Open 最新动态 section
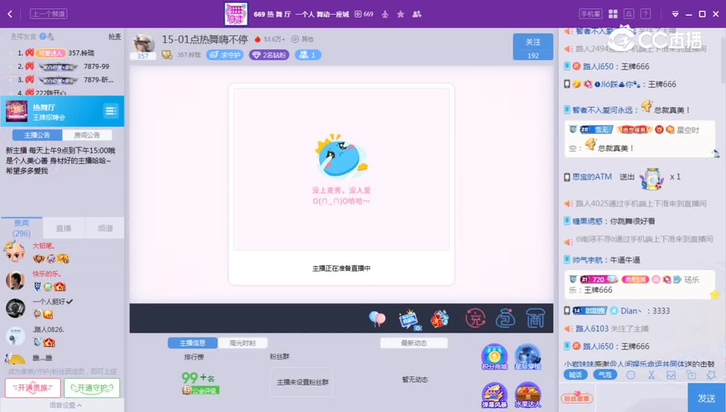726x412 pixels. pyautogui.click(x=414, y=343)
